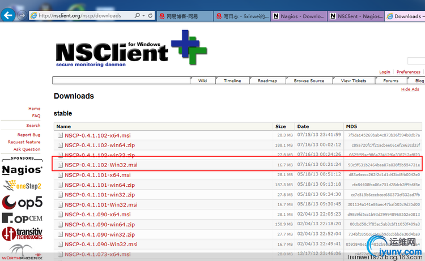
Task: Click the browser forward arrow button
Action: click(22, 15)
